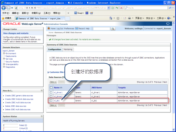Click inside the console search text field
The height and width of the screenshot is (132, 176).
[x=102, y=29]
